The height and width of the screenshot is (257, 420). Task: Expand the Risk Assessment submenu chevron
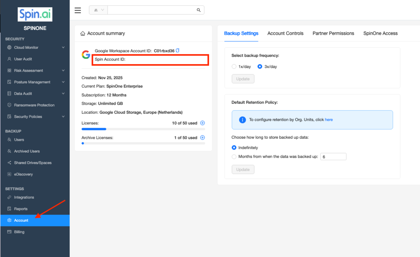[63, 70]
